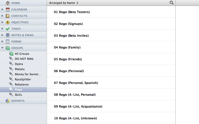Click 10 Rego (A-List, Unknown) row
Image resolution: width=199 pixels, height=124 pixels.
tap(111, 118)
